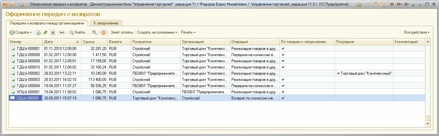Select tab Передачи и возвраты между организациями
Viewport: 439px width, 136px height.
coord(47,23)
